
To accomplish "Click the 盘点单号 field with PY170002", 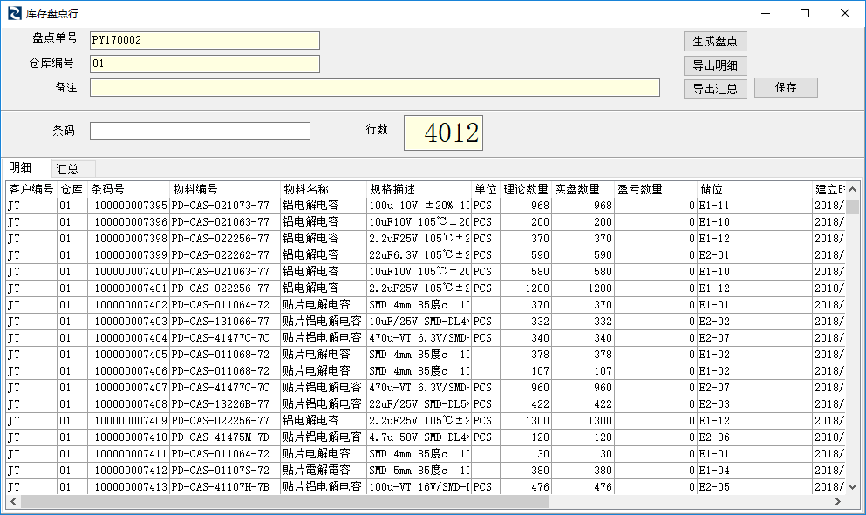I will 204,40.
